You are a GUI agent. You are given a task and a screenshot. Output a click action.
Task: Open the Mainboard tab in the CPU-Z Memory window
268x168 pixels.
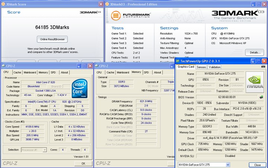click(x=123, y=72)
